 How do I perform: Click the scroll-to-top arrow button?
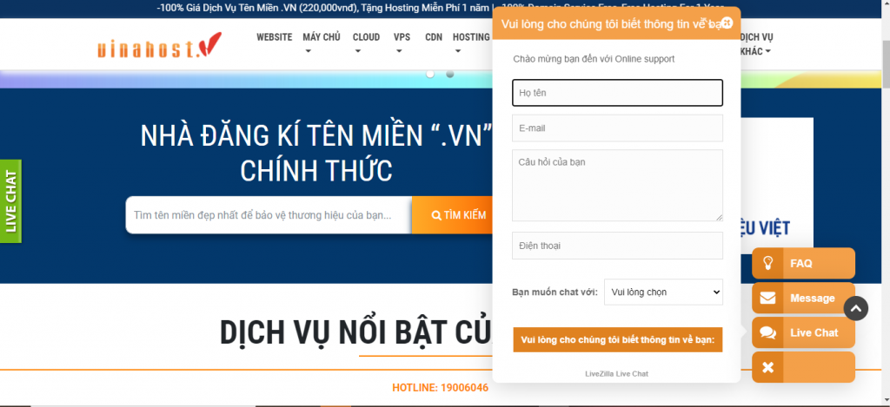(x=855, y=308)
